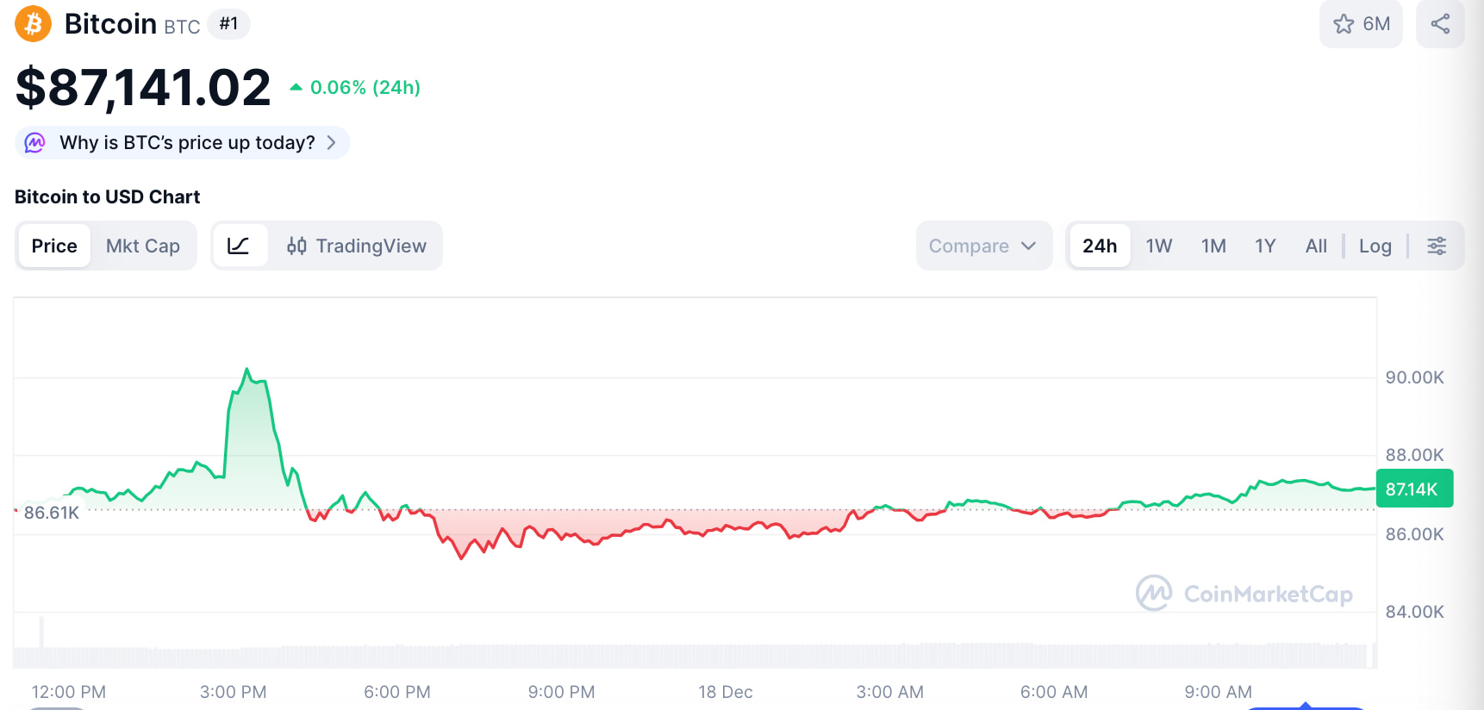
Task: Open 'Why is BTC's price up today?'
Action: 183,142
